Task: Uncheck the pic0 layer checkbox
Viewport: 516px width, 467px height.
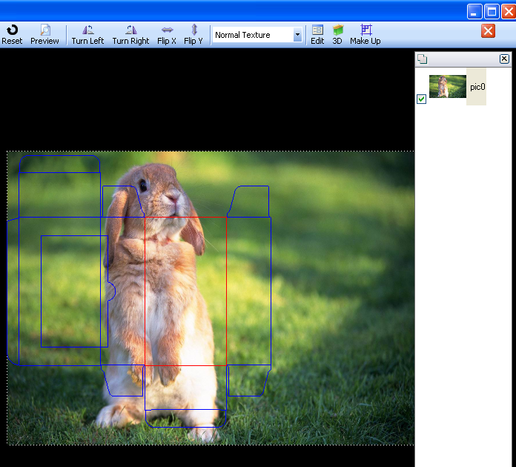Action: point(422,99)
